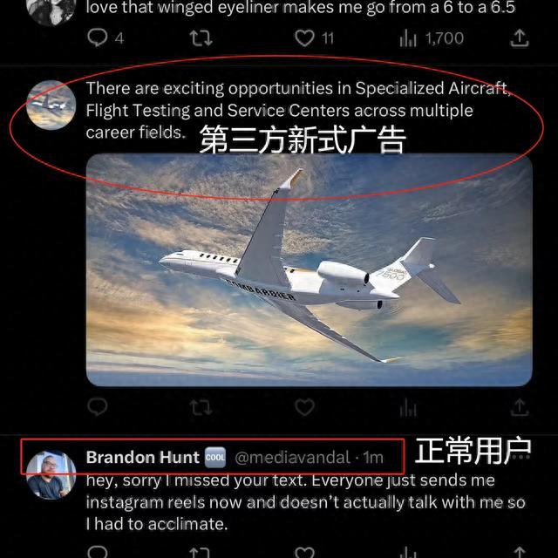Viewport: 558px width, 558px height.
Task: Open the @mediavandal handle link
Action: [x=293, y=457]
